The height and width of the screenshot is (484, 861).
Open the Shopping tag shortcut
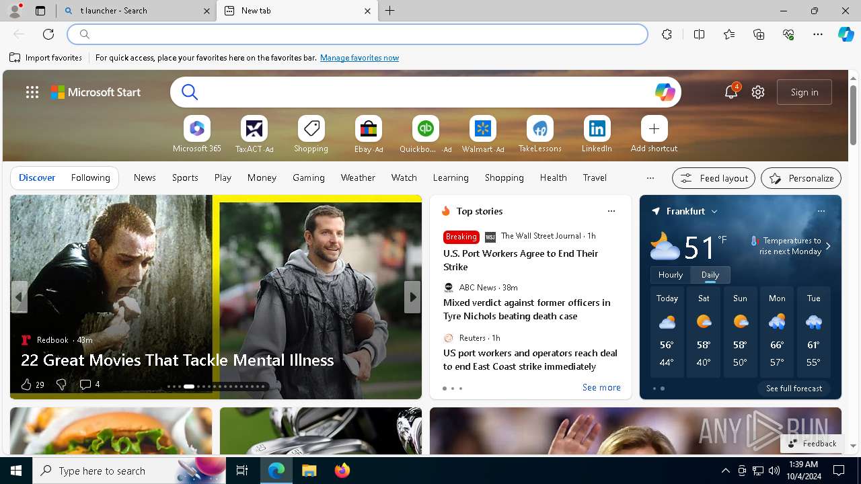tap(311, 134)
